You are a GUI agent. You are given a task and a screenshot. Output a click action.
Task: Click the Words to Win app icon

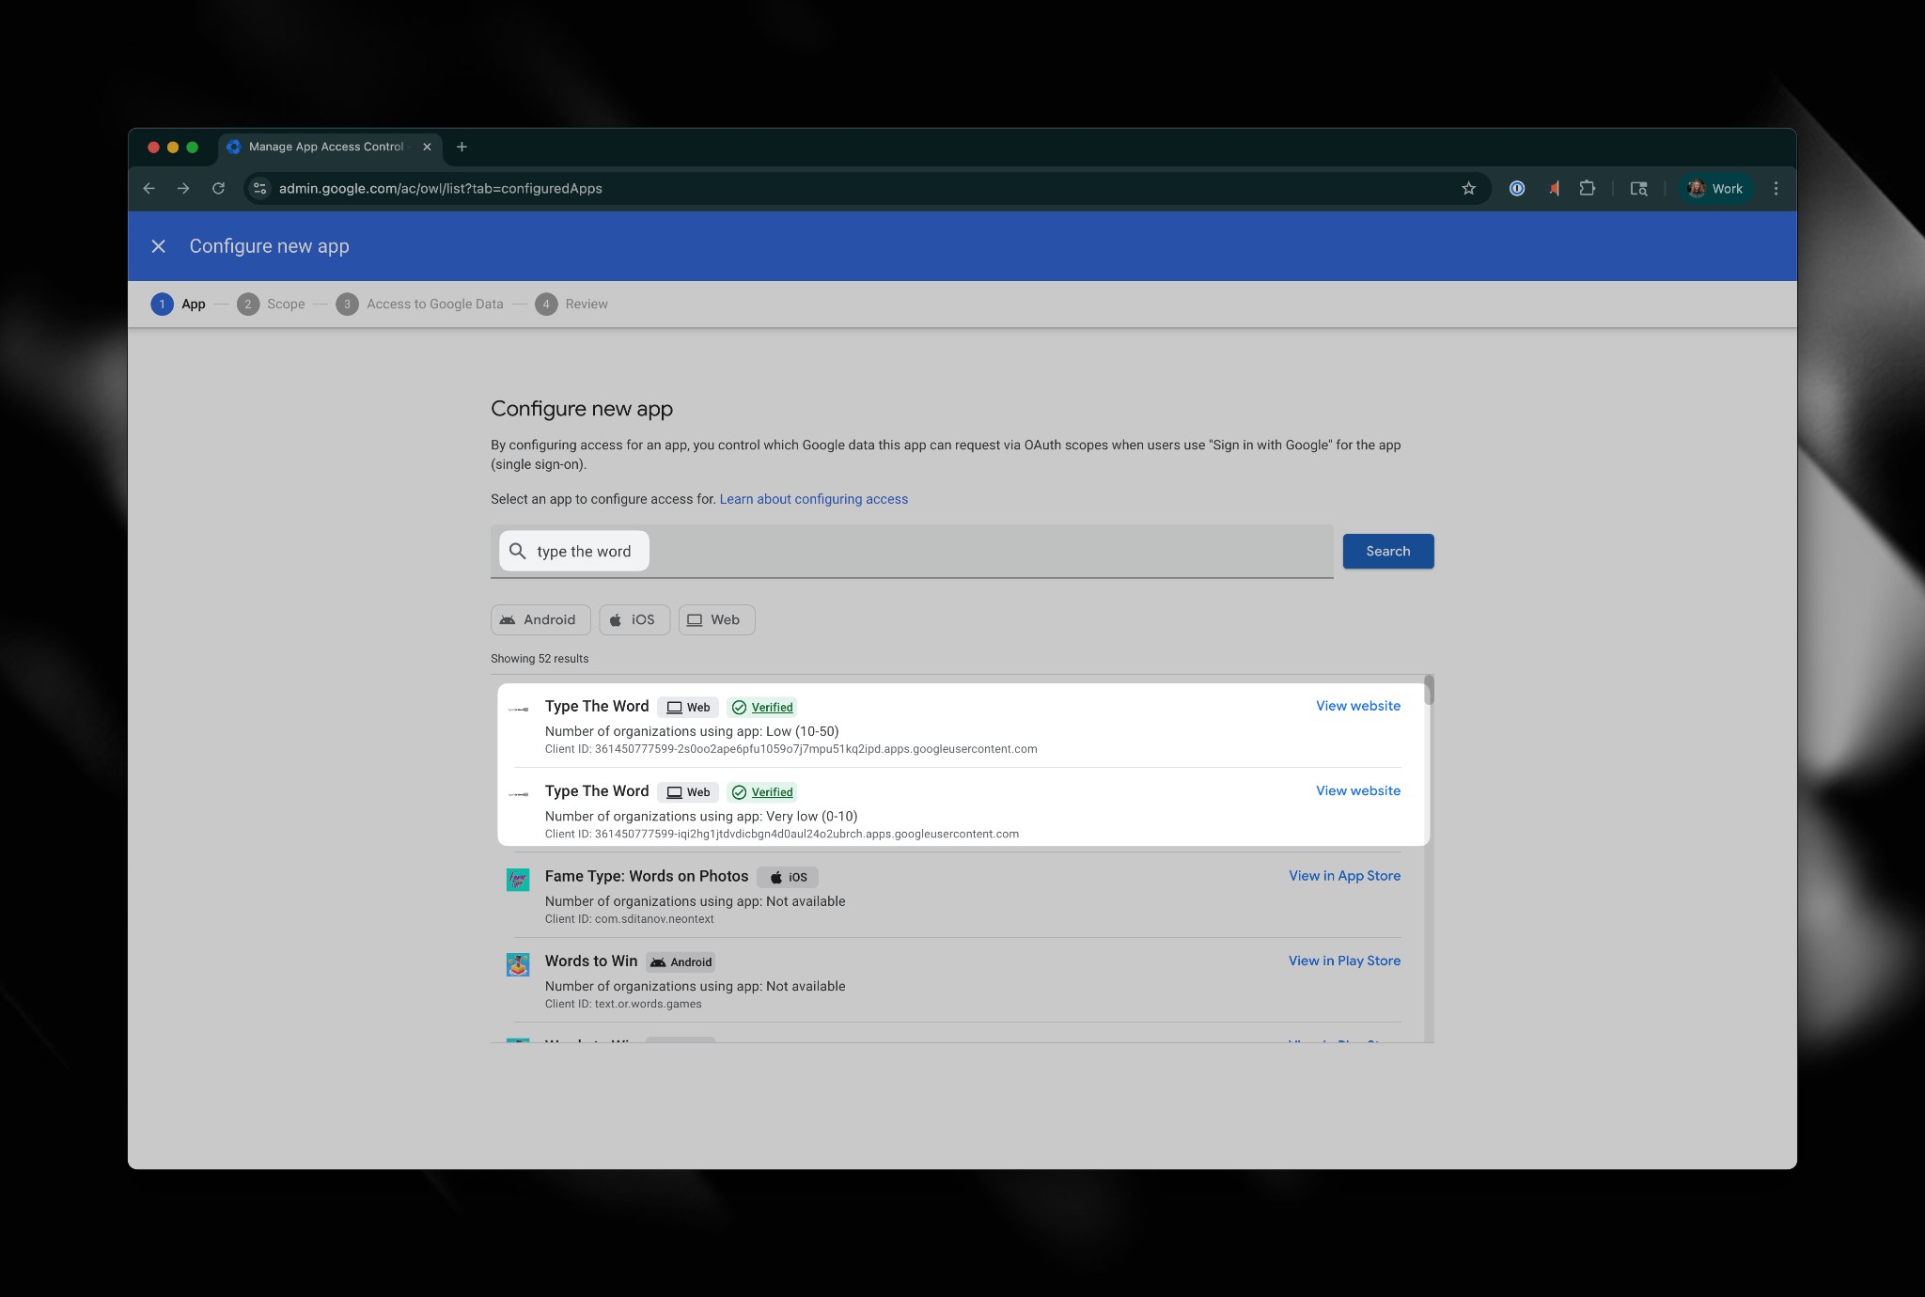point(518,965)
